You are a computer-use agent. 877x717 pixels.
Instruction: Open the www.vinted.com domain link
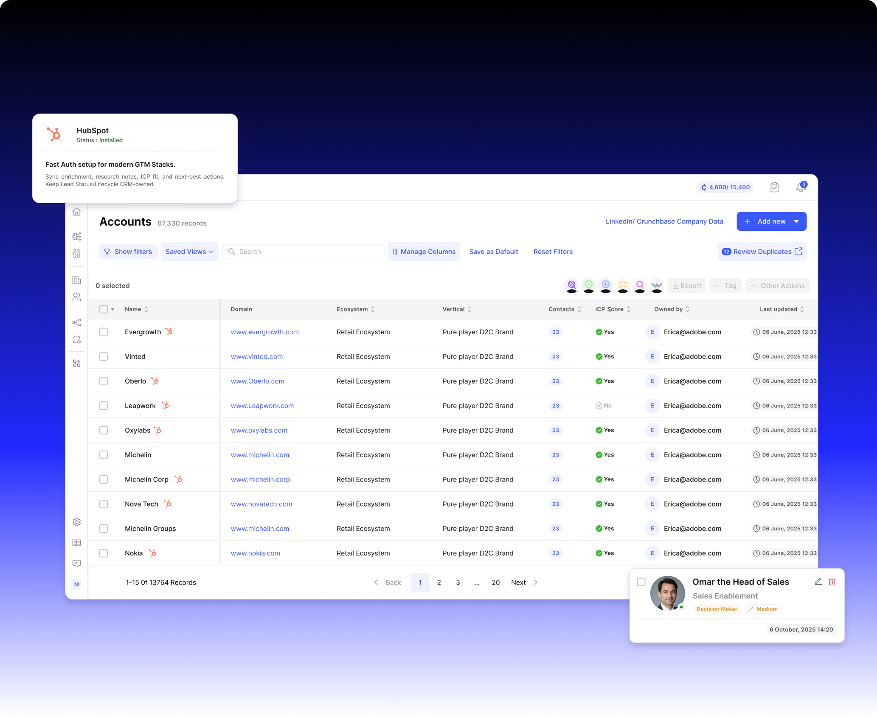pyautogui.click(x=256, y=356)
